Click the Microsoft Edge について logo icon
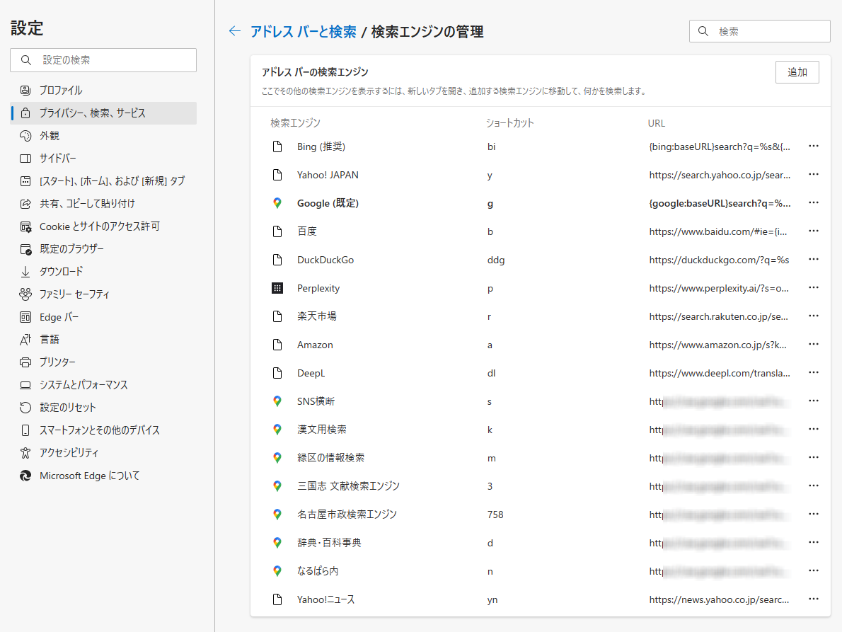Image resolution: width=842 pixels, height=632 pixels. tap(25, 476)
